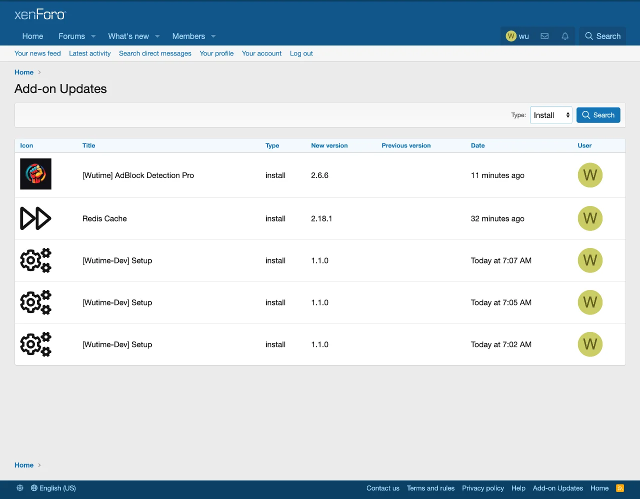
Task: Click the xenForo logo
Action: click(x=40, y=14)
